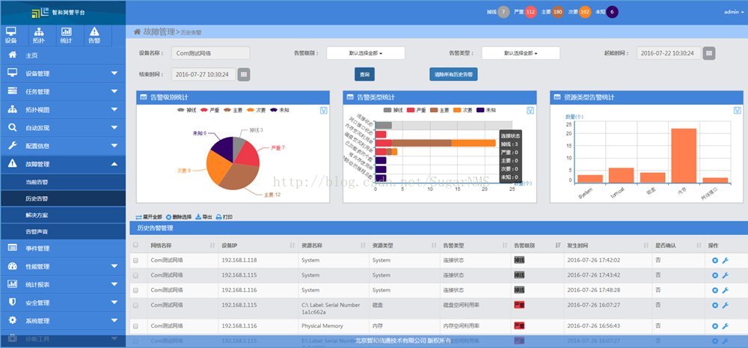
Task: Delete the 192.168.1.118 alarm row
Action: (714, 260)
